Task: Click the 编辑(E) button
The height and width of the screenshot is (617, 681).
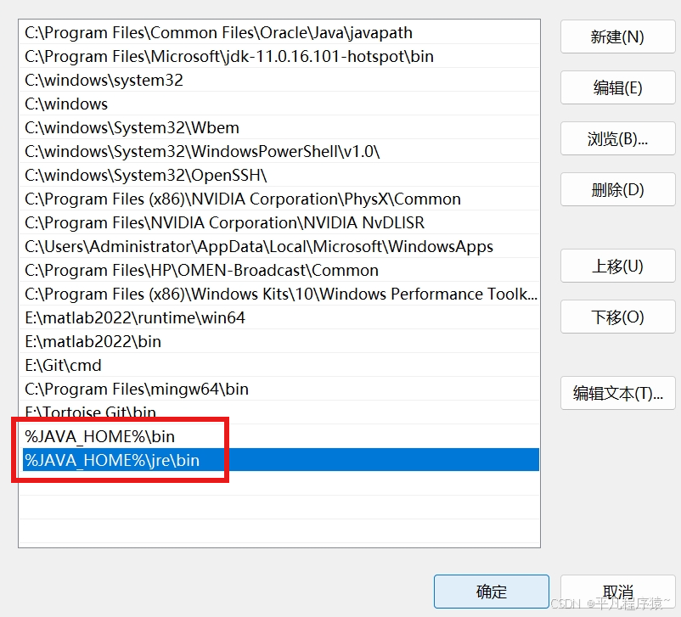Action: (617, 87)
